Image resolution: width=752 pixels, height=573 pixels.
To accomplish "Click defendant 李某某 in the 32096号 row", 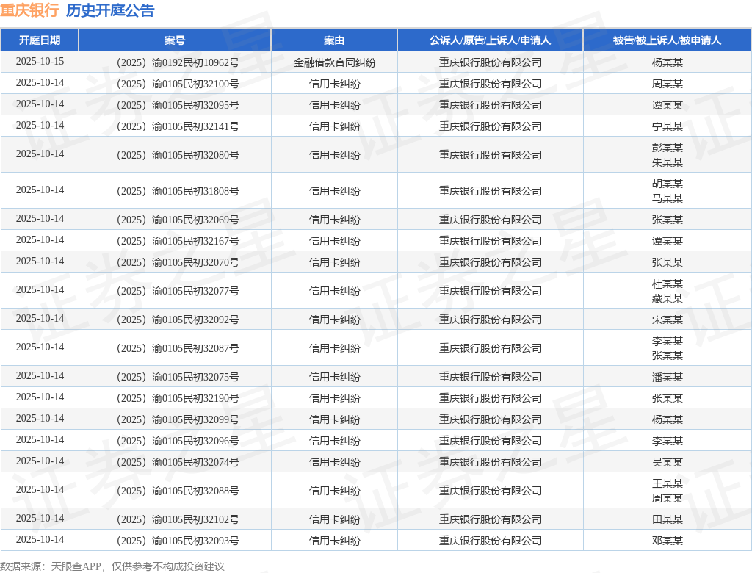I will tap(667, 441).
